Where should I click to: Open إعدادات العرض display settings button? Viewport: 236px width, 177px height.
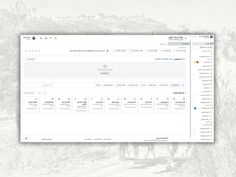(x=29, y=93)
